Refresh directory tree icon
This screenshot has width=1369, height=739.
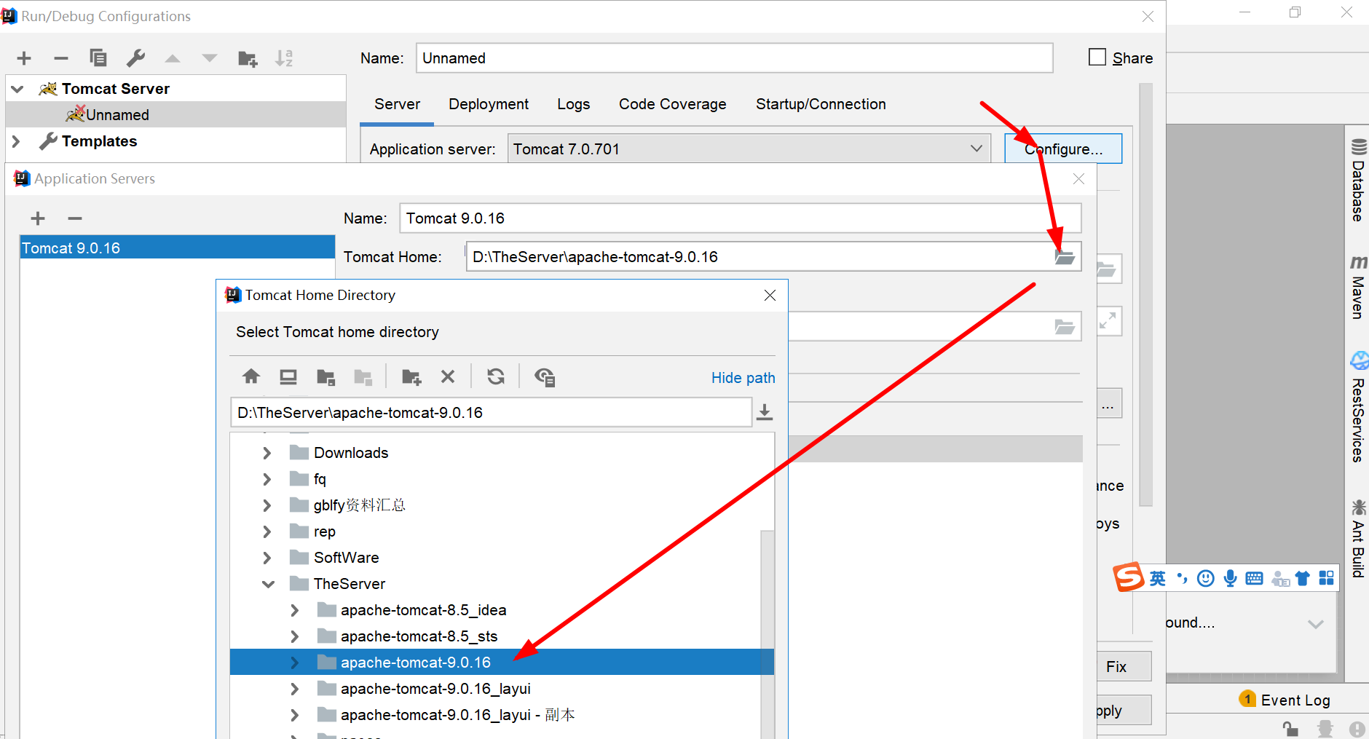tap(496, 376)
